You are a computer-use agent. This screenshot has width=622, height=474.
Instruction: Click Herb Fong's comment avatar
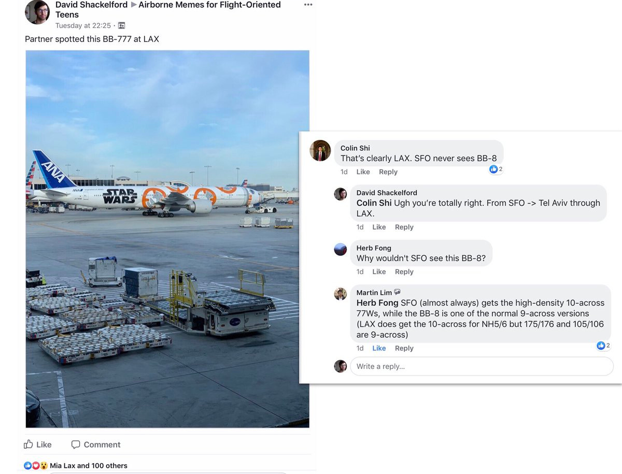tap(340, 249)
